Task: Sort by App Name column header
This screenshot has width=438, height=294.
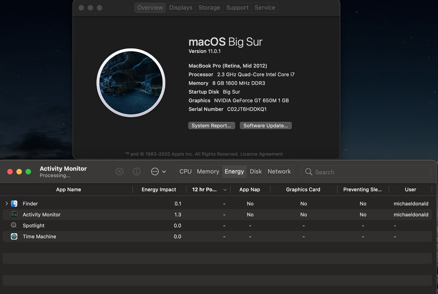Action: coord(68,190)
